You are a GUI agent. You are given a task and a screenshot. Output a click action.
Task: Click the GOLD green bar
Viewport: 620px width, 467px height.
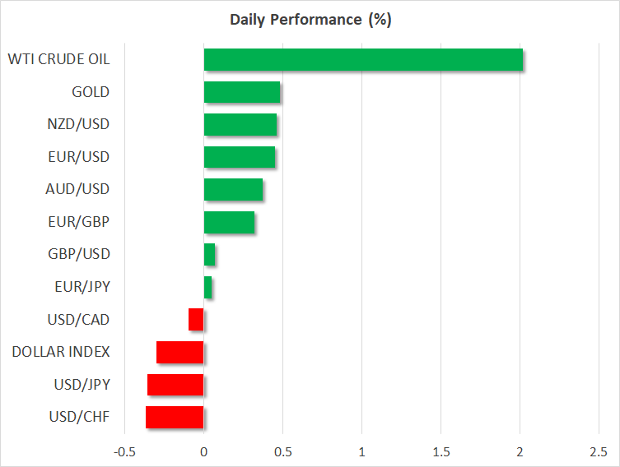coord(241,92)
